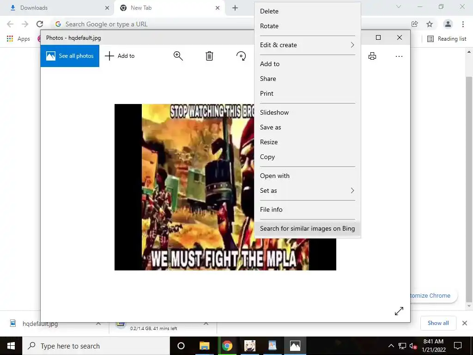The image size is (473, 355).
Task: Open a new Chrome tab with plus button
Action: coord(235,8)
